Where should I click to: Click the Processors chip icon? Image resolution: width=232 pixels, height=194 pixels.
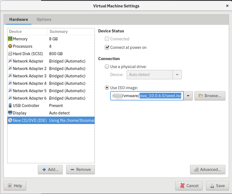pos(10,46)
